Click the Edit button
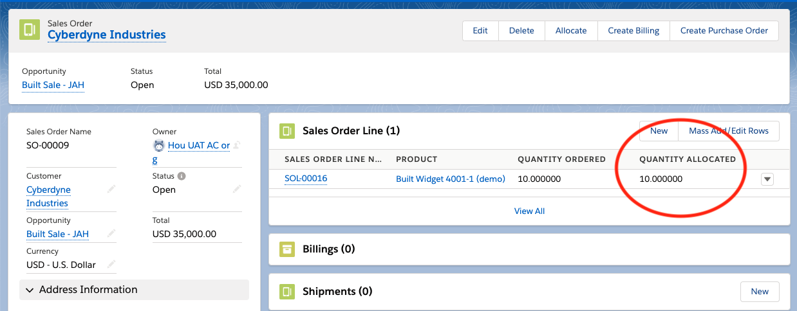The image size is (797, 311). (x=480, y=31)
